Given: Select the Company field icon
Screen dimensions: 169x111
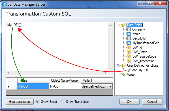Looking at the screenshot, I should click(x=129, y=29).
